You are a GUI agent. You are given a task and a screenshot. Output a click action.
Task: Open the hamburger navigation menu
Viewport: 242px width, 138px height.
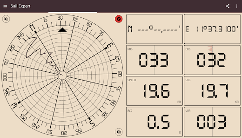pyautogui.click(x=5, y=6)
